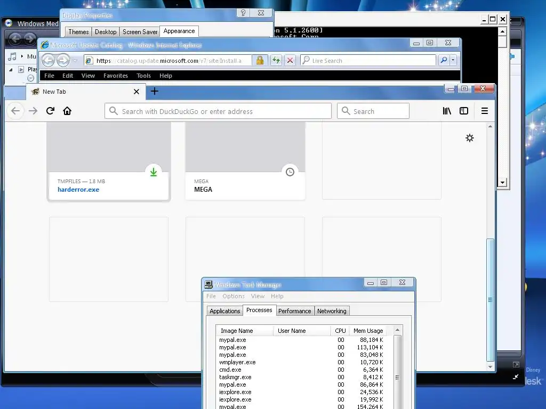Focus the Live Search field
The width and height of the screenshot is (546, 409).
tap(368, 60)
